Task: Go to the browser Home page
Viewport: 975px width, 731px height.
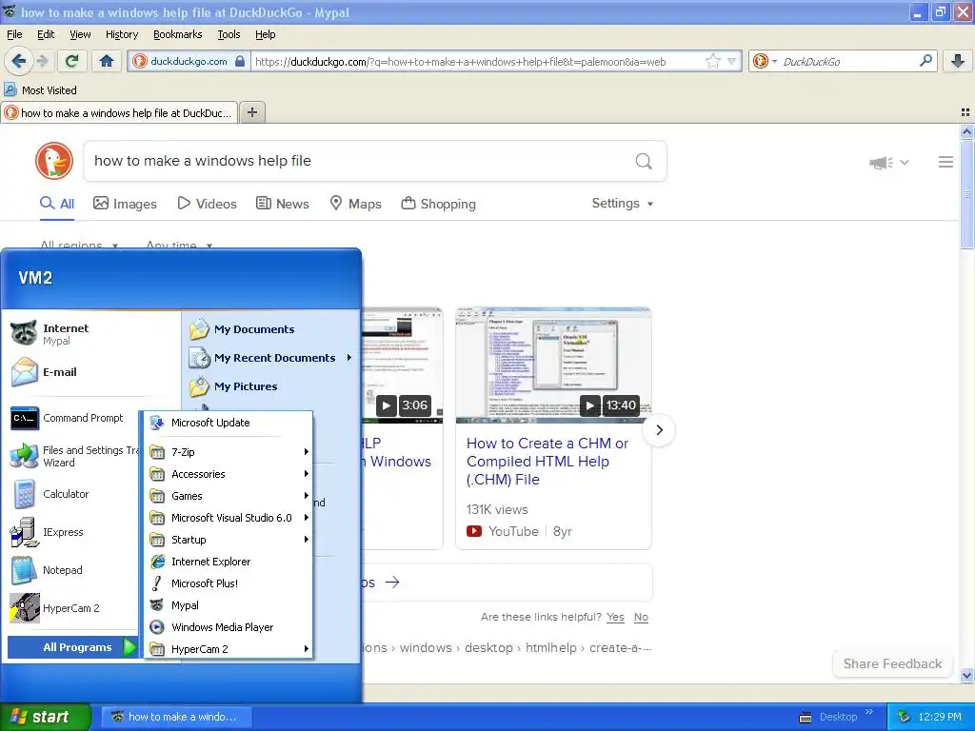Action: [107, 61]
